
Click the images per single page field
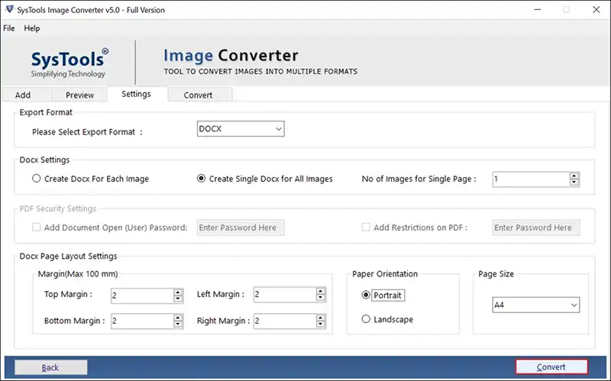pyautogui.click(x=531, y=179)
